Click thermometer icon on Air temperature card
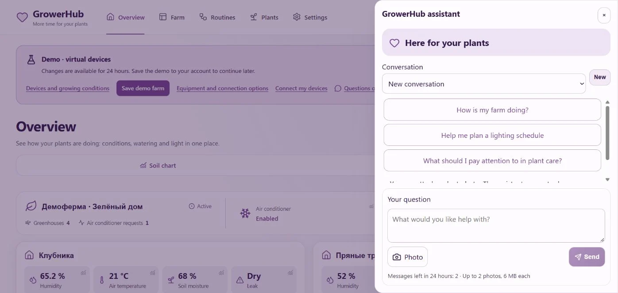This screenshot has width=618, height=293. click(101, 280)
